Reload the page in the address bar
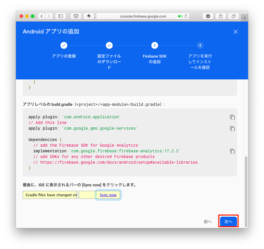Screen dimensions: 264x249 coord(186,16)
